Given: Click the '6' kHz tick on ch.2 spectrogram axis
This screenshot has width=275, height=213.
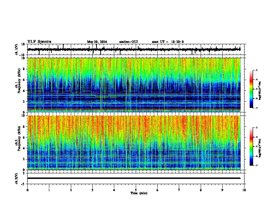Looking at the screenshot, I should 24,137.
